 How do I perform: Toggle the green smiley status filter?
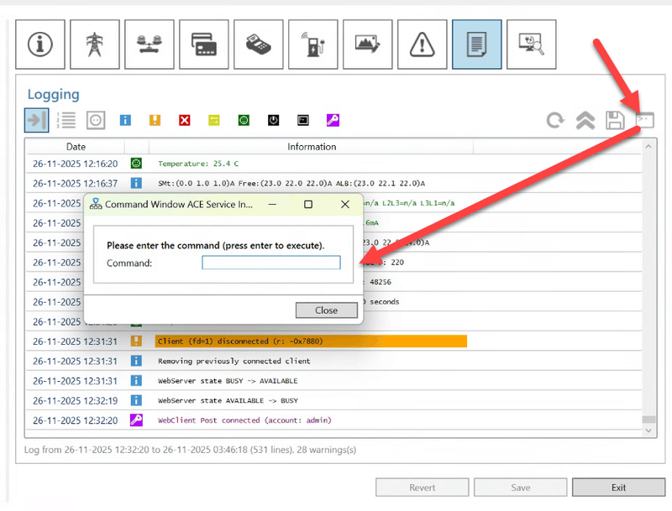(244, 120)
